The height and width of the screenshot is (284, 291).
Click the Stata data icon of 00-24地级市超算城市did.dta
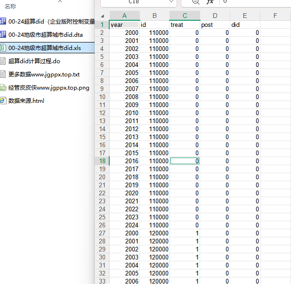coord(3,34)
